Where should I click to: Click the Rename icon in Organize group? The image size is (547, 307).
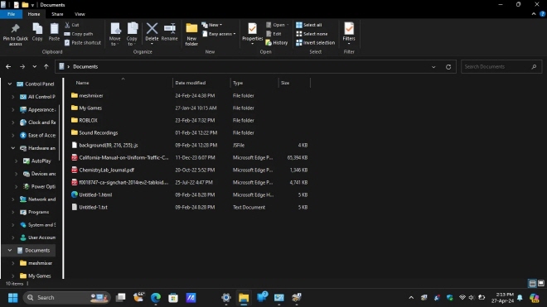(x=170, y=29)
